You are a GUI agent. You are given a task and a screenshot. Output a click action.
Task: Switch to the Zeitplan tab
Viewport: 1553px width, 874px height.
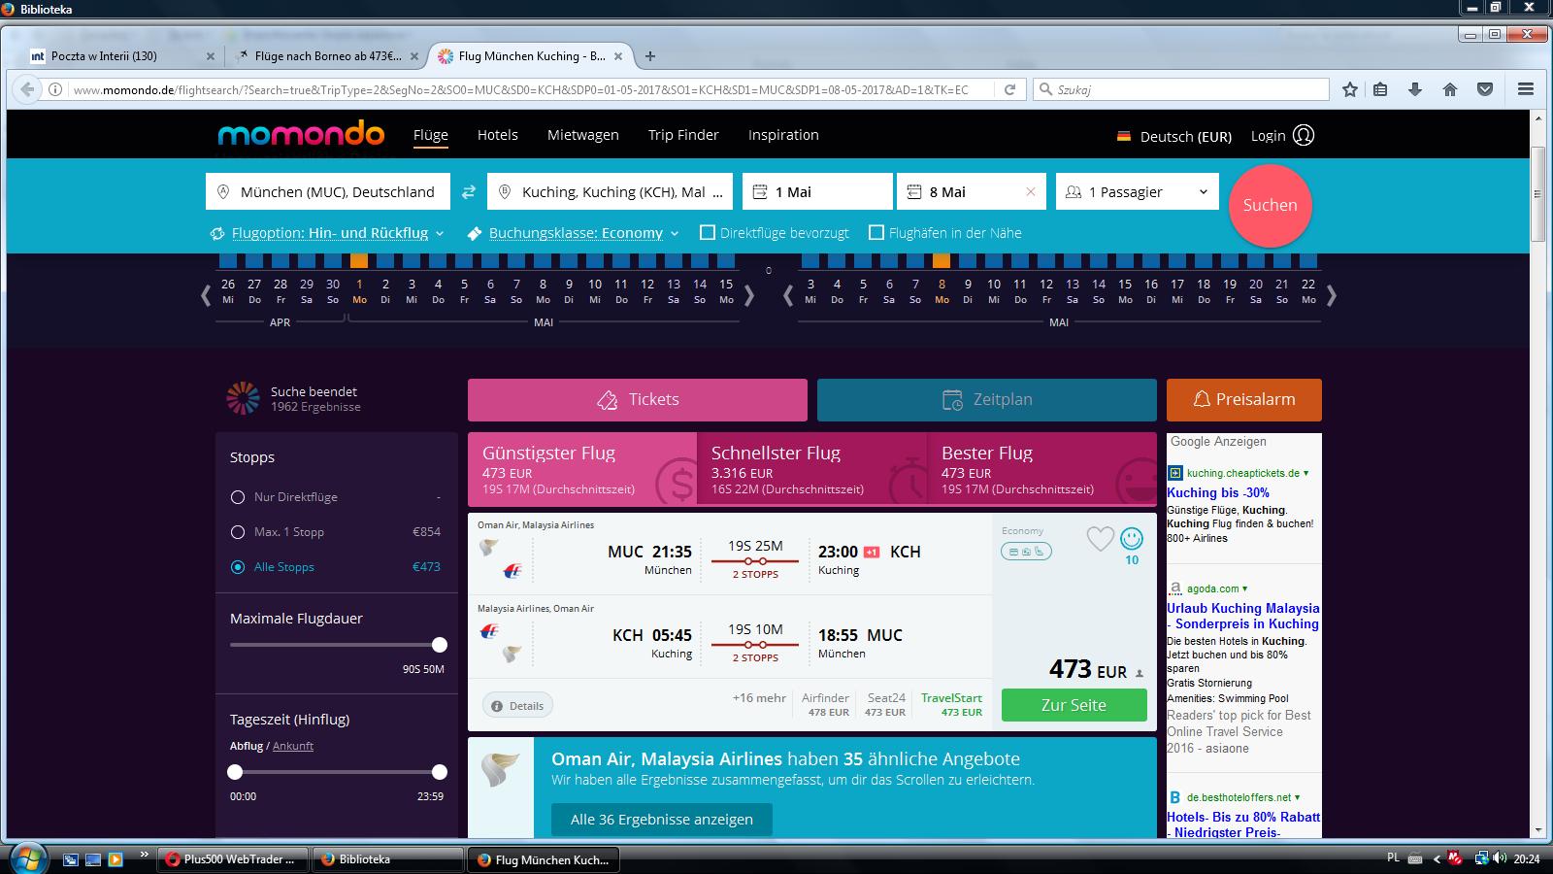click(x=987, y=400)
